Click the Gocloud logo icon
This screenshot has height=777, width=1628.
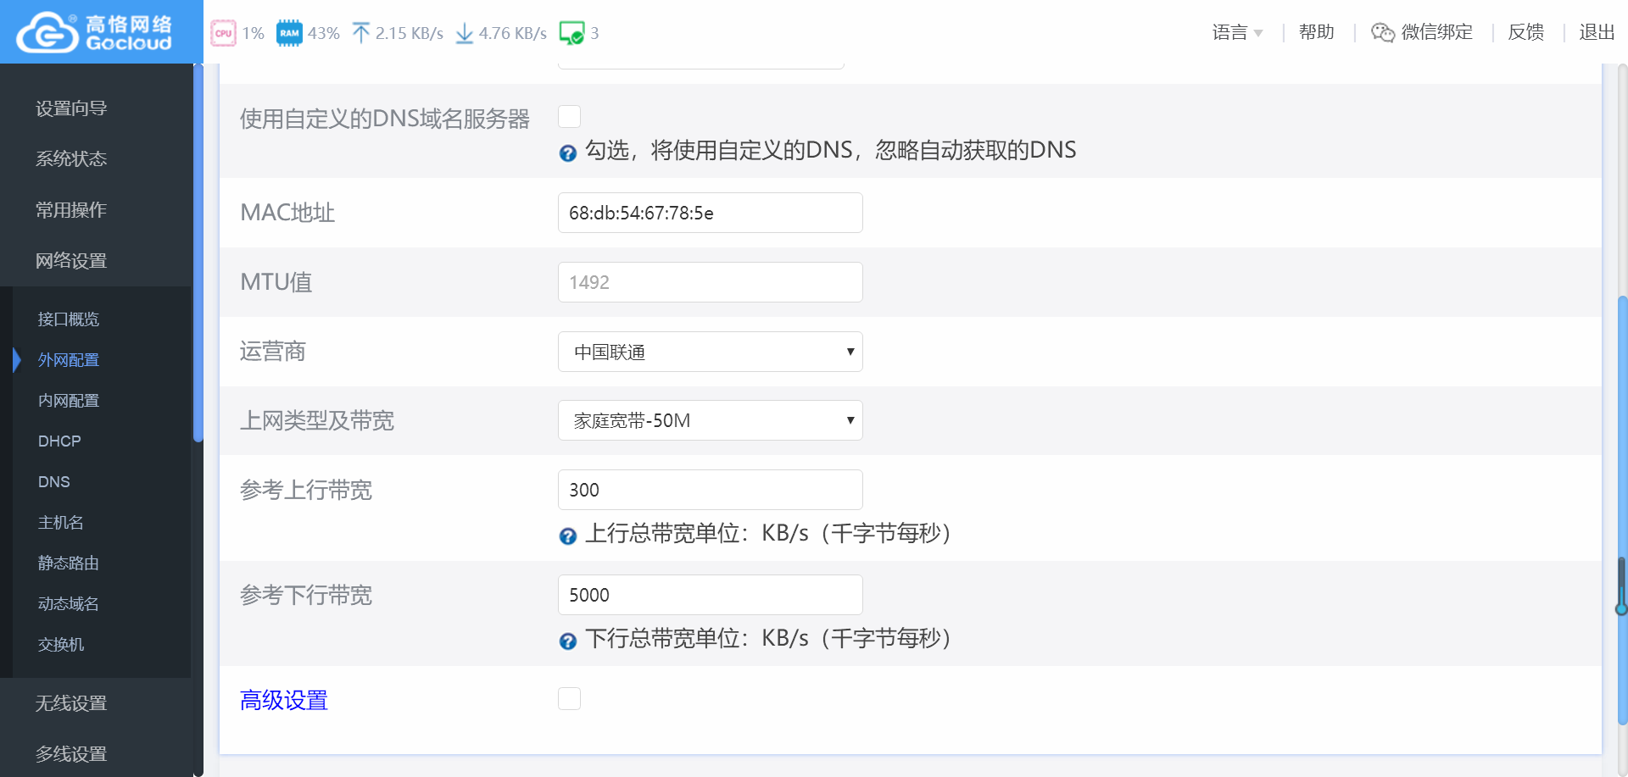click(47, 33)
